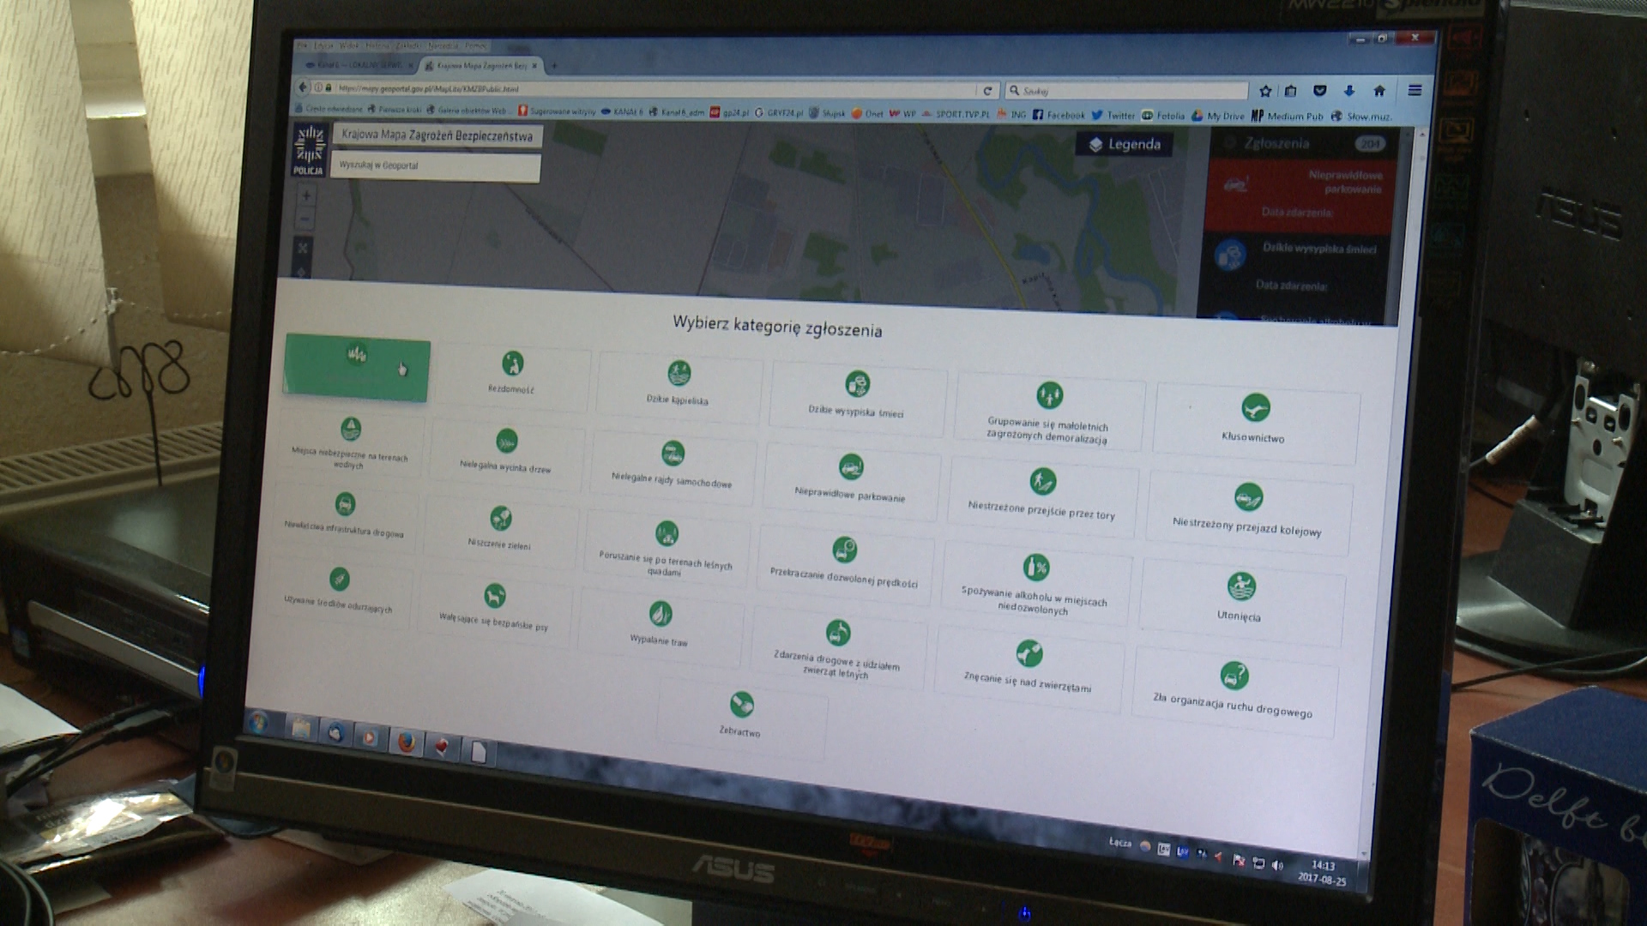
Task: Select Spożywanie alkoholu w miejscach niedozwolonych
Action: tap(1035, 582)
